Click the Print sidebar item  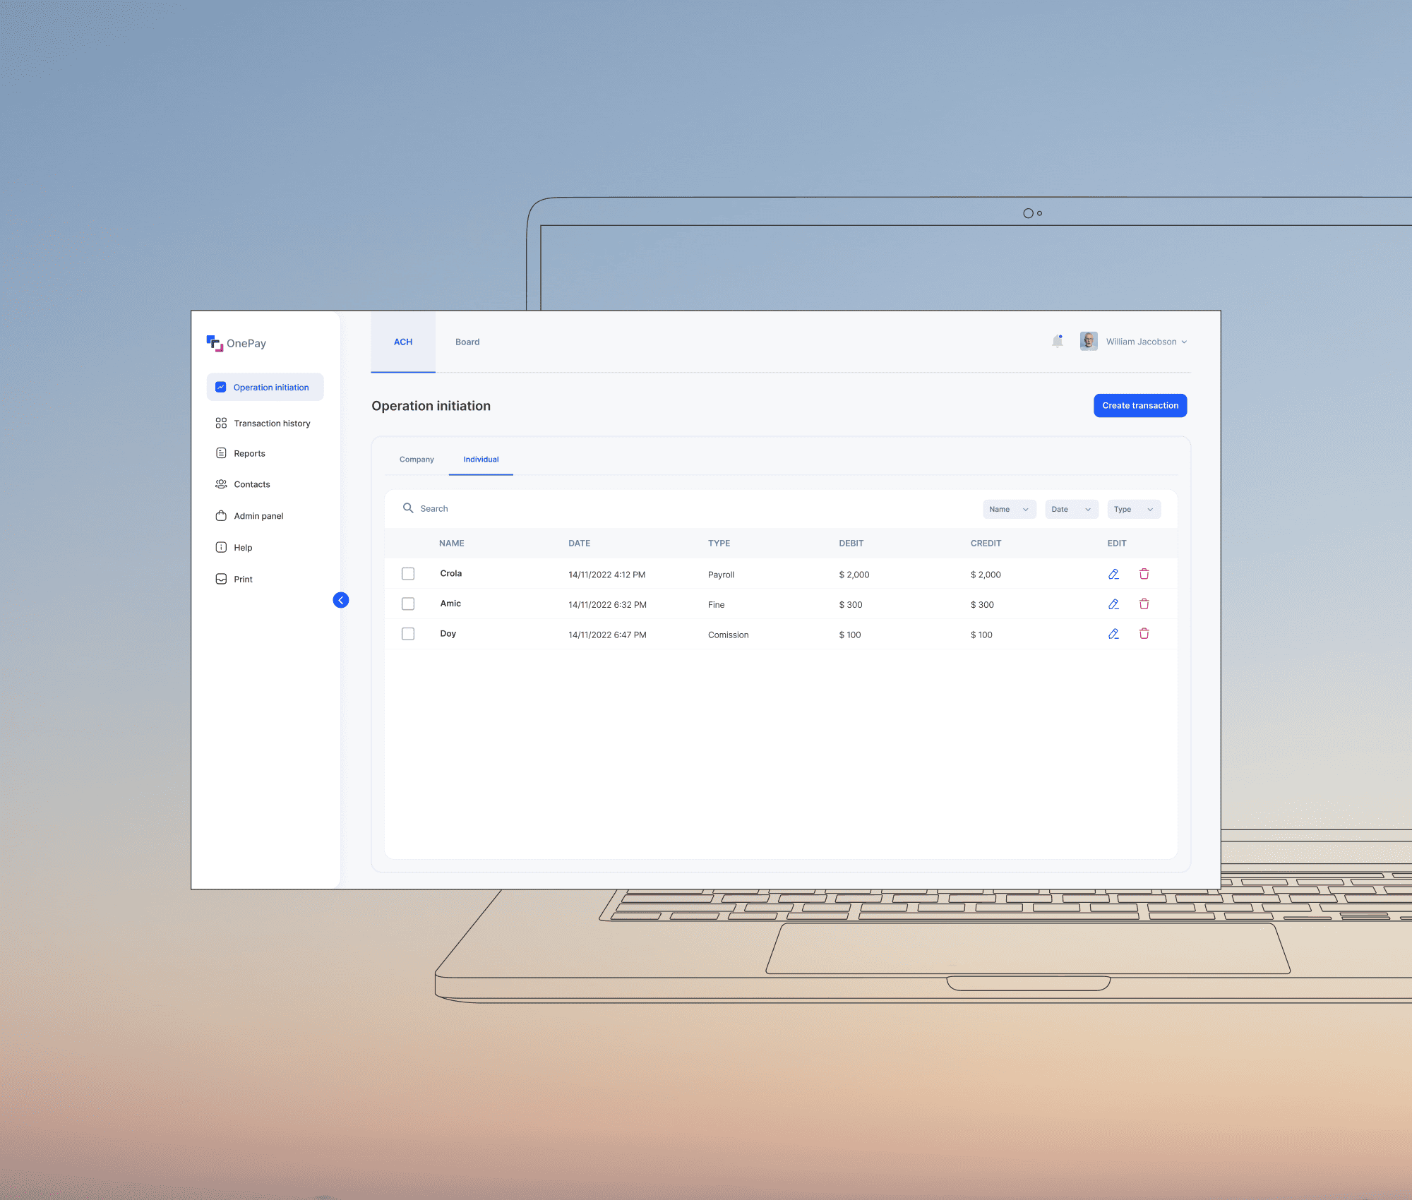click(242, 580)
